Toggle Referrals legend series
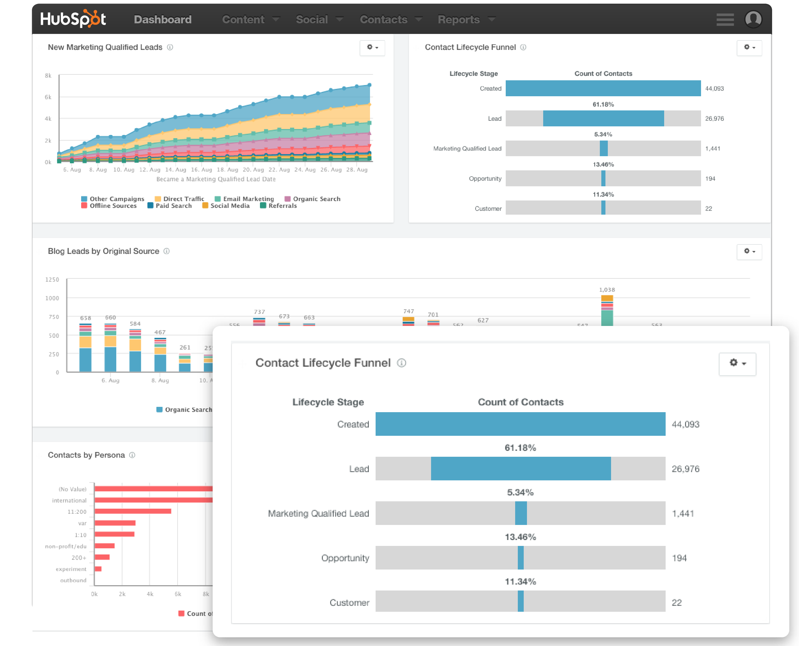 pos(279,205)
